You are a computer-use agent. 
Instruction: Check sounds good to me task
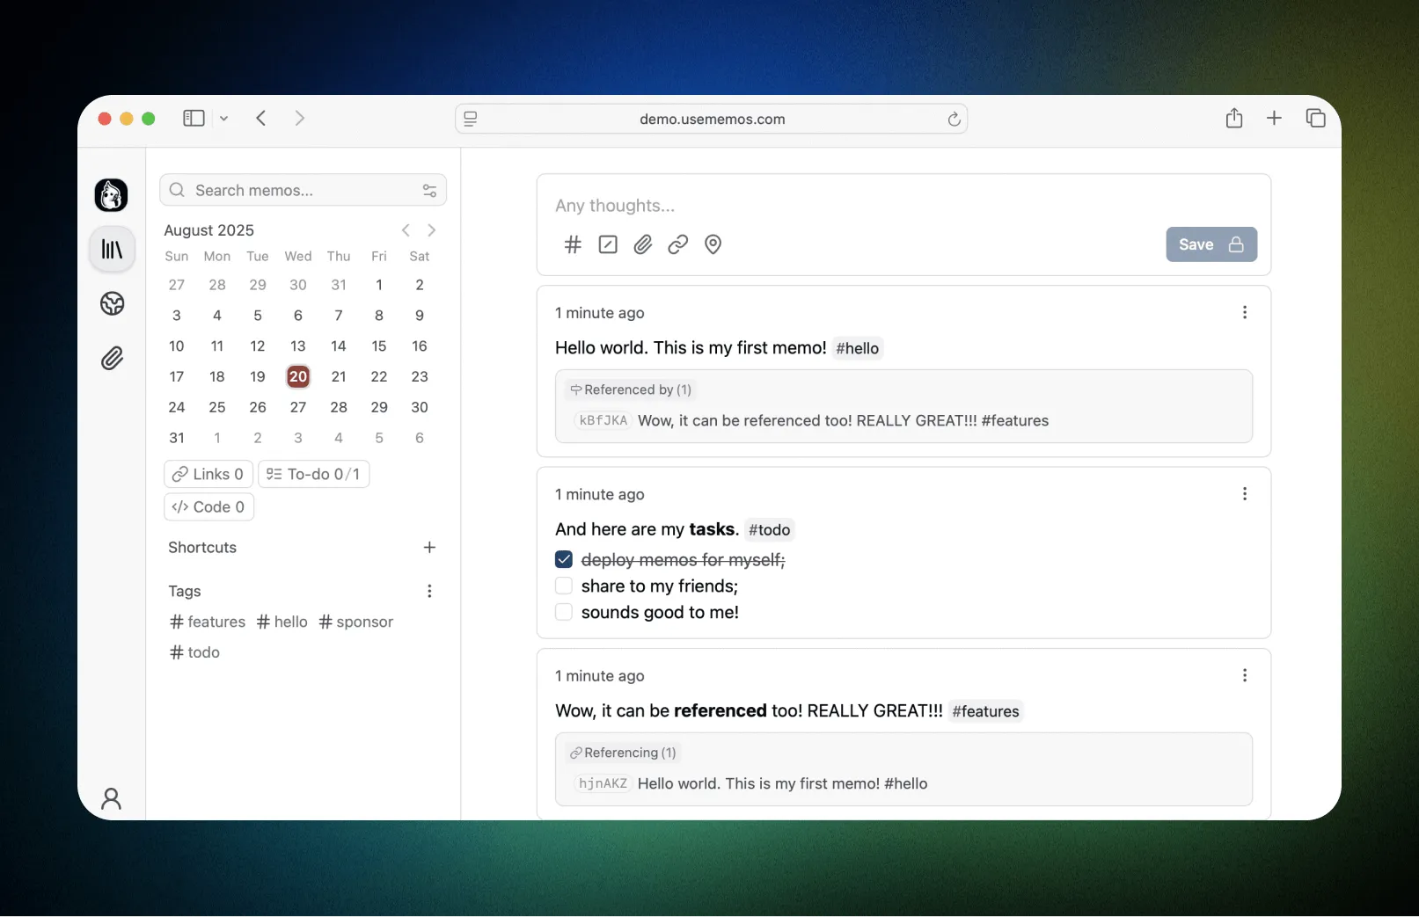click(x=564, y=612)
